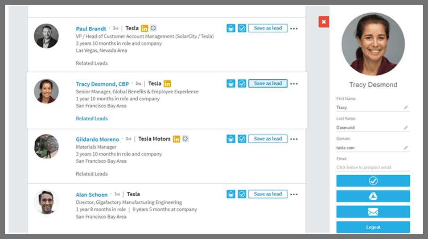Open Alan Schoen's profile name link
This screenshot has height=239, width=428.
click(x=91, y=195)
